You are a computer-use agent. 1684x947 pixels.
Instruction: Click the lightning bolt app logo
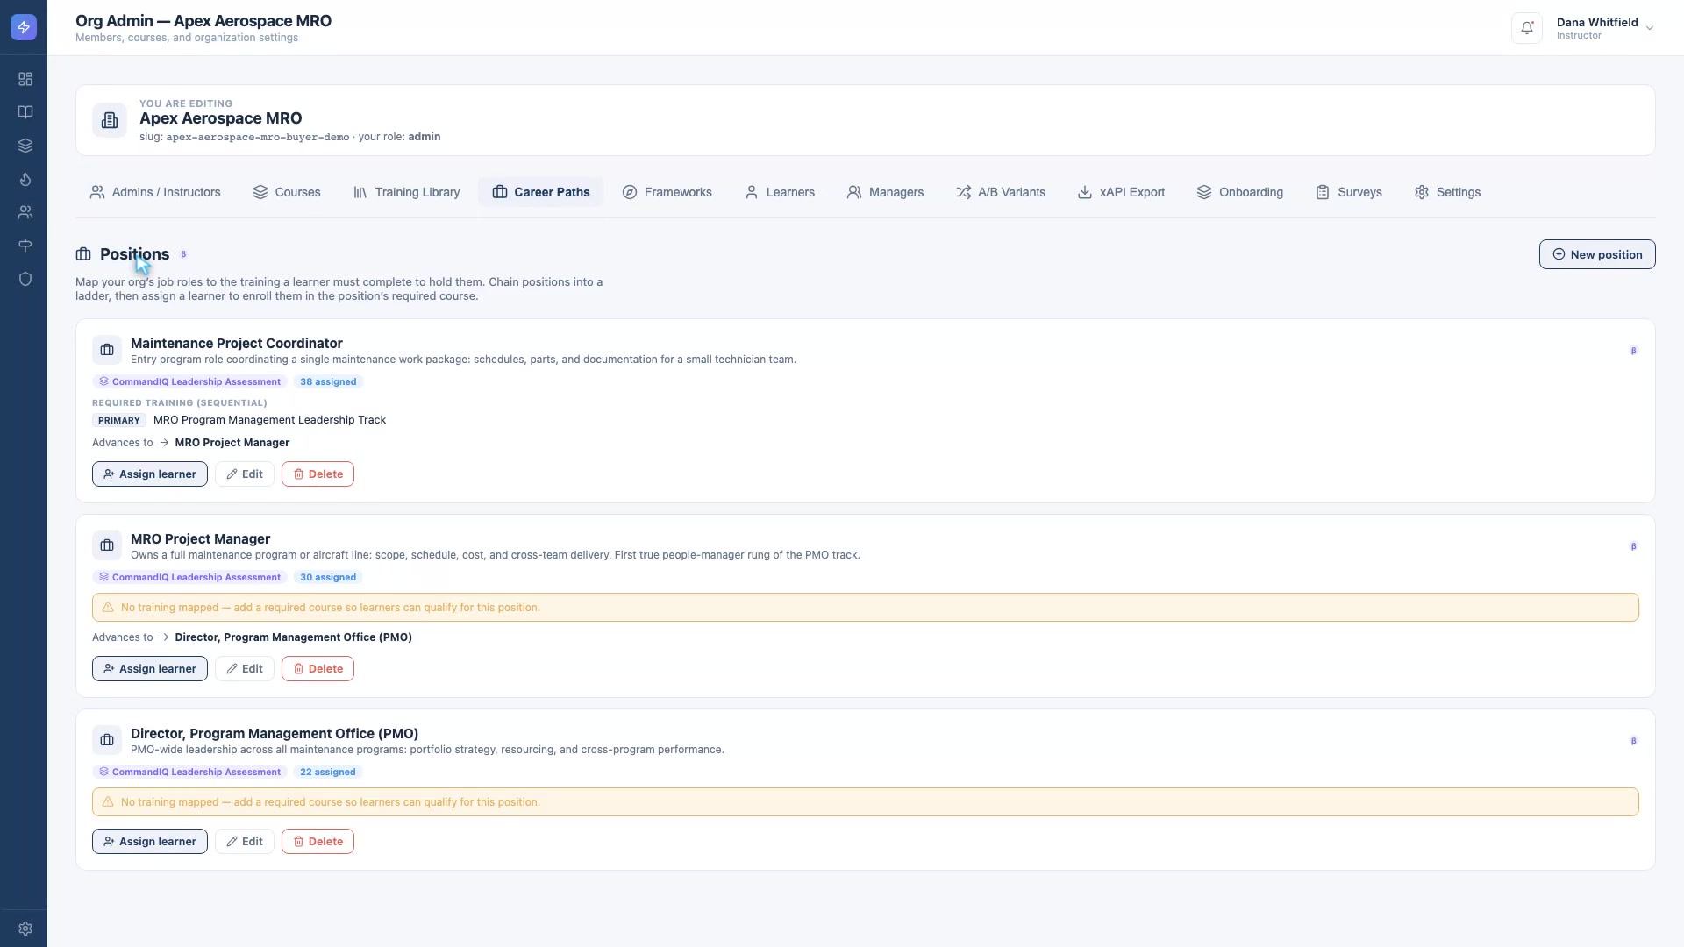coord(24,27)
